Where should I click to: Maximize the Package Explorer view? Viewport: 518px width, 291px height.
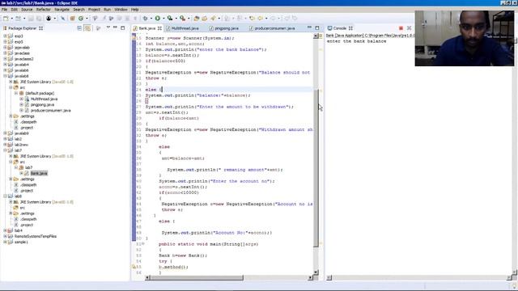(x=122, y=28)
